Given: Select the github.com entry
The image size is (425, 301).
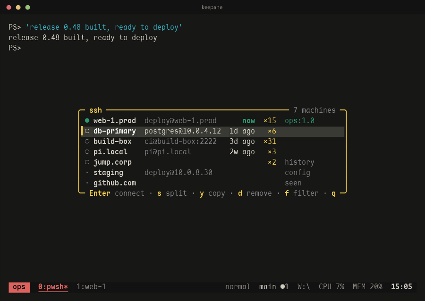Looking at the screenshot, I should coord(212,183).
